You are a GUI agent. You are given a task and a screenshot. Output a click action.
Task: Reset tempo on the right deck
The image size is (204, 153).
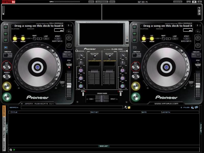[x=191, y=85]
